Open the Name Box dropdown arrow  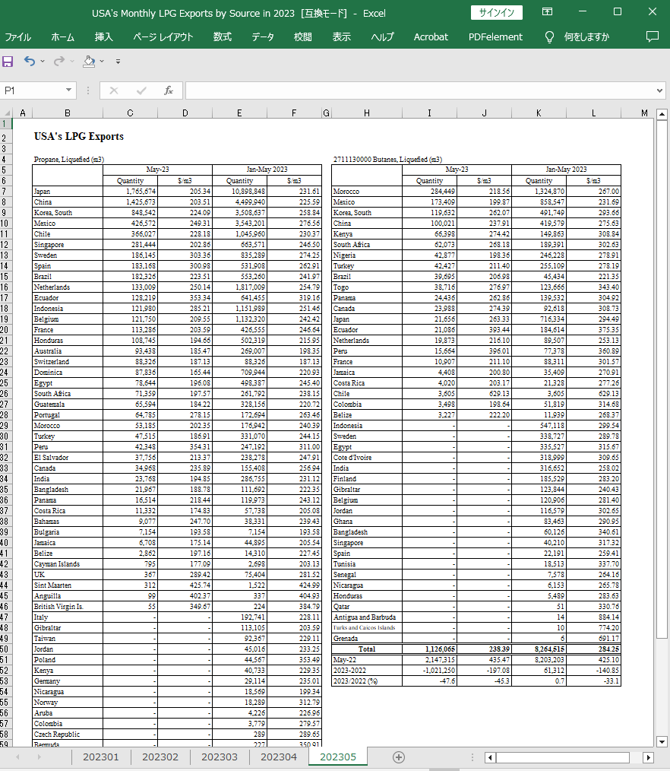pos(69,90)
